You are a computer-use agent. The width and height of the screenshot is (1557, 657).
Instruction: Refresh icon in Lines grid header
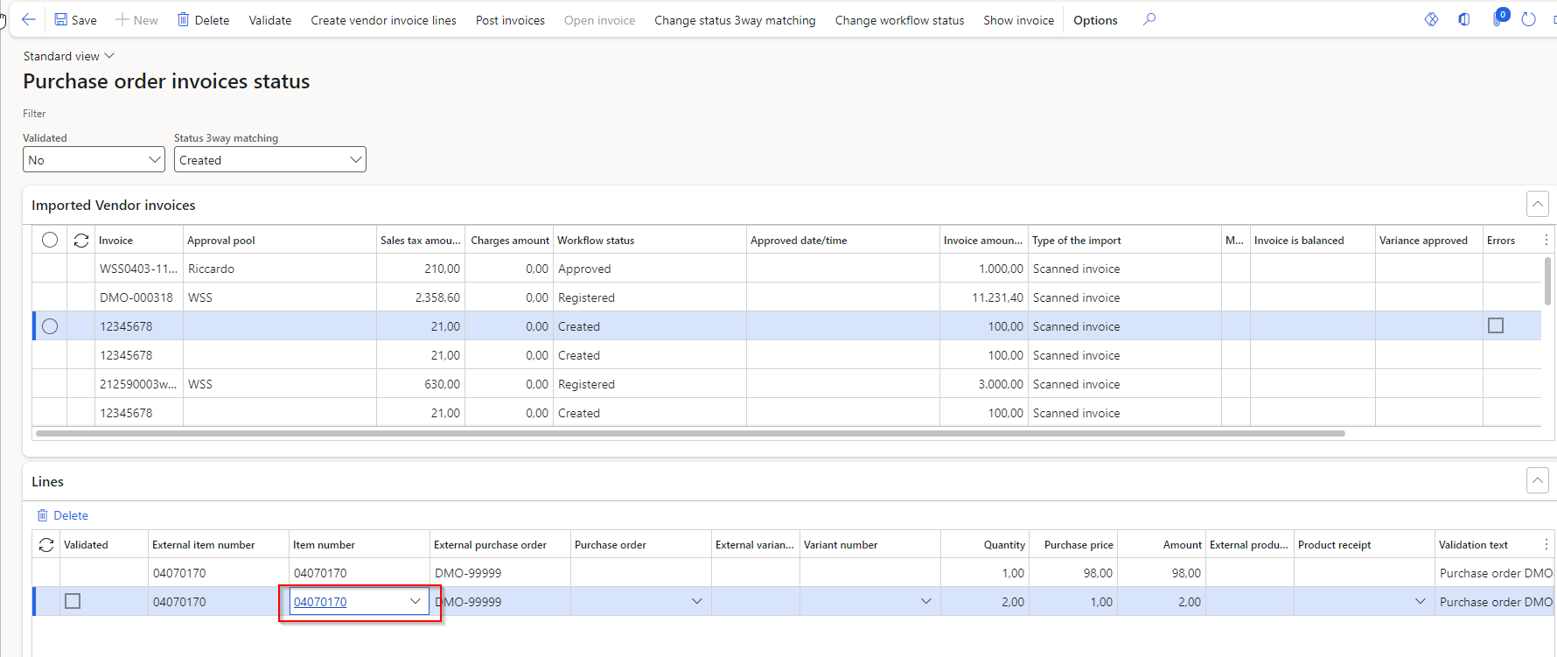tap(46, 544)
